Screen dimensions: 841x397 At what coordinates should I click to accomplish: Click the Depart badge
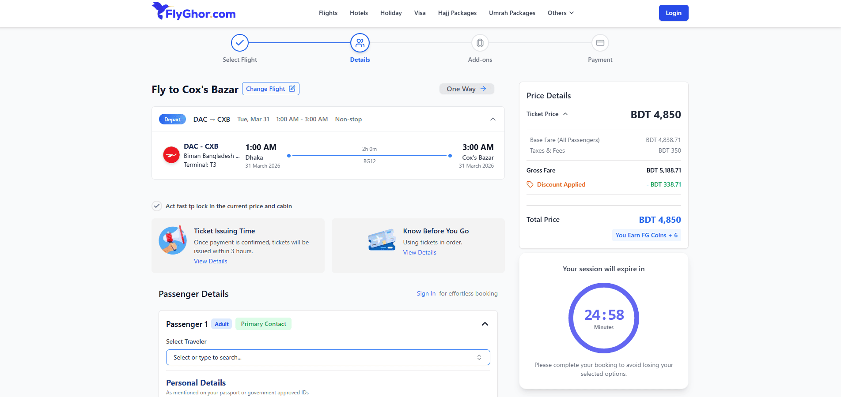(x=173, y=119)
